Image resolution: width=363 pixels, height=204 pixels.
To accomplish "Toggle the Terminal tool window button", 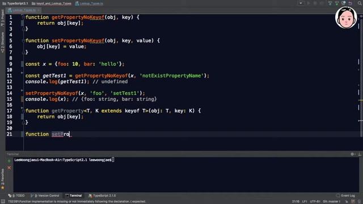I will click(73, 195).
